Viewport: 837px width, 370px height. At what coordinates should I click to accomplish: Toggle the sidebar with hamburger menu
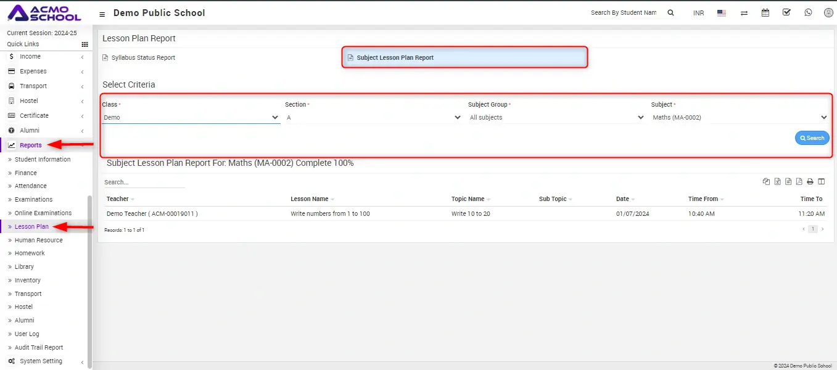pyautogui.click(x=102, y=14)
